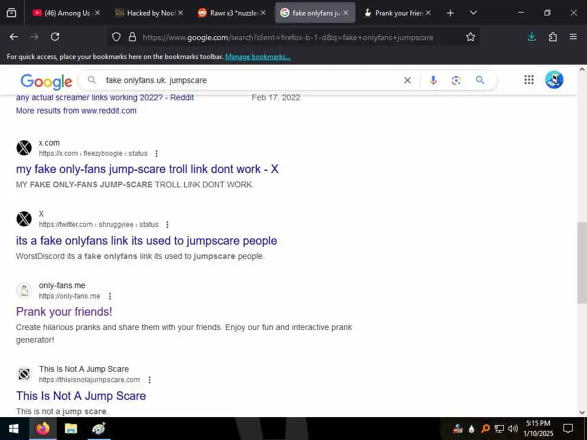Open 'its a fake onlyfans link' result
This screenshot has width=587, height=440.
tap(146, 241)
